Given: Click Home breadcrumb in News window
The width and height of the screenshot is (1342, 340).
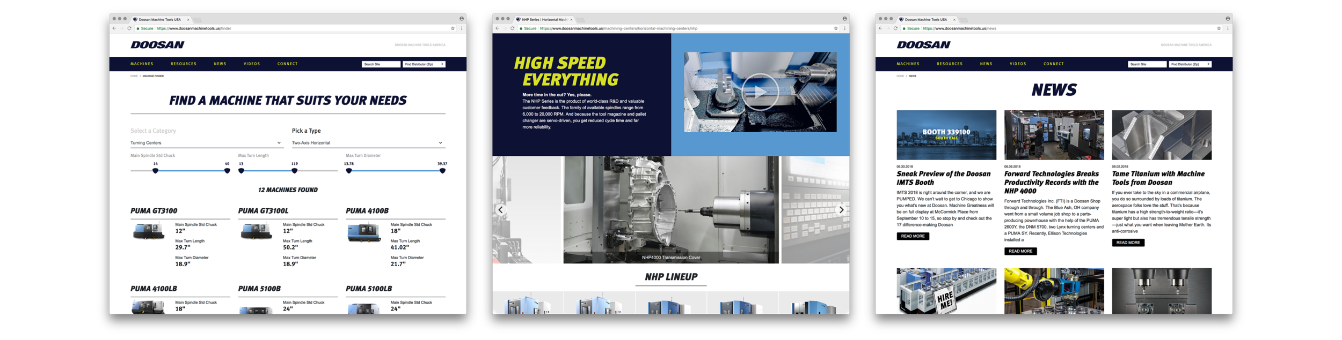Looking at the screenshot, I should [x=900, y=76].
